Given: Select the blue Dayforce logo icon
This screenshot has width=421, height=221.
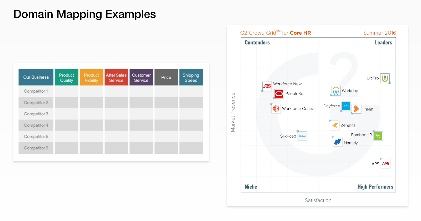Looking at the screenshot, I should point(346,106).
